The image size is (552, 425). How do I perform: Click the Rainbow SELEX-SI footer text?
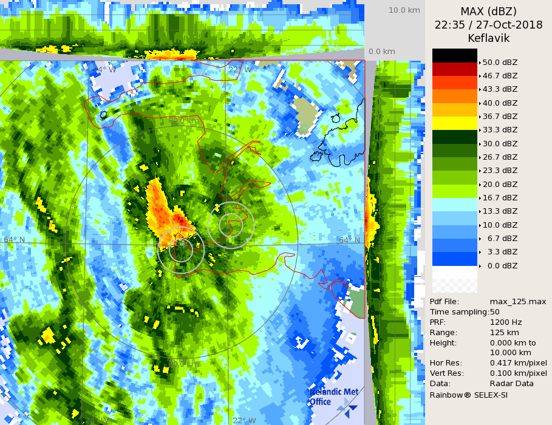(468, 395)
